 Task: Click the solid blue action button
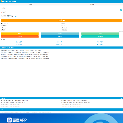[x=60, y=37]
